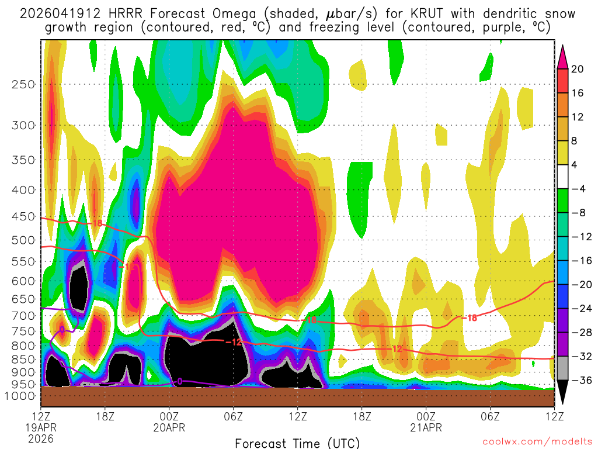Select the 700 pressure level label

click(x=23, y=316)
